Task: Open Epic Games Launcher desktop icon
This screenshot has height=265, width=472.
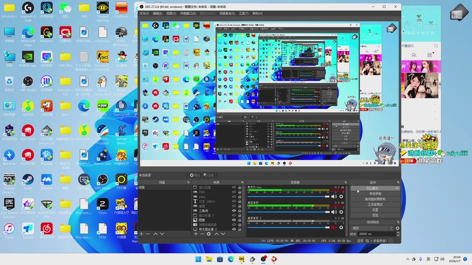Action: pyautogui.click(x=9, y=208)
